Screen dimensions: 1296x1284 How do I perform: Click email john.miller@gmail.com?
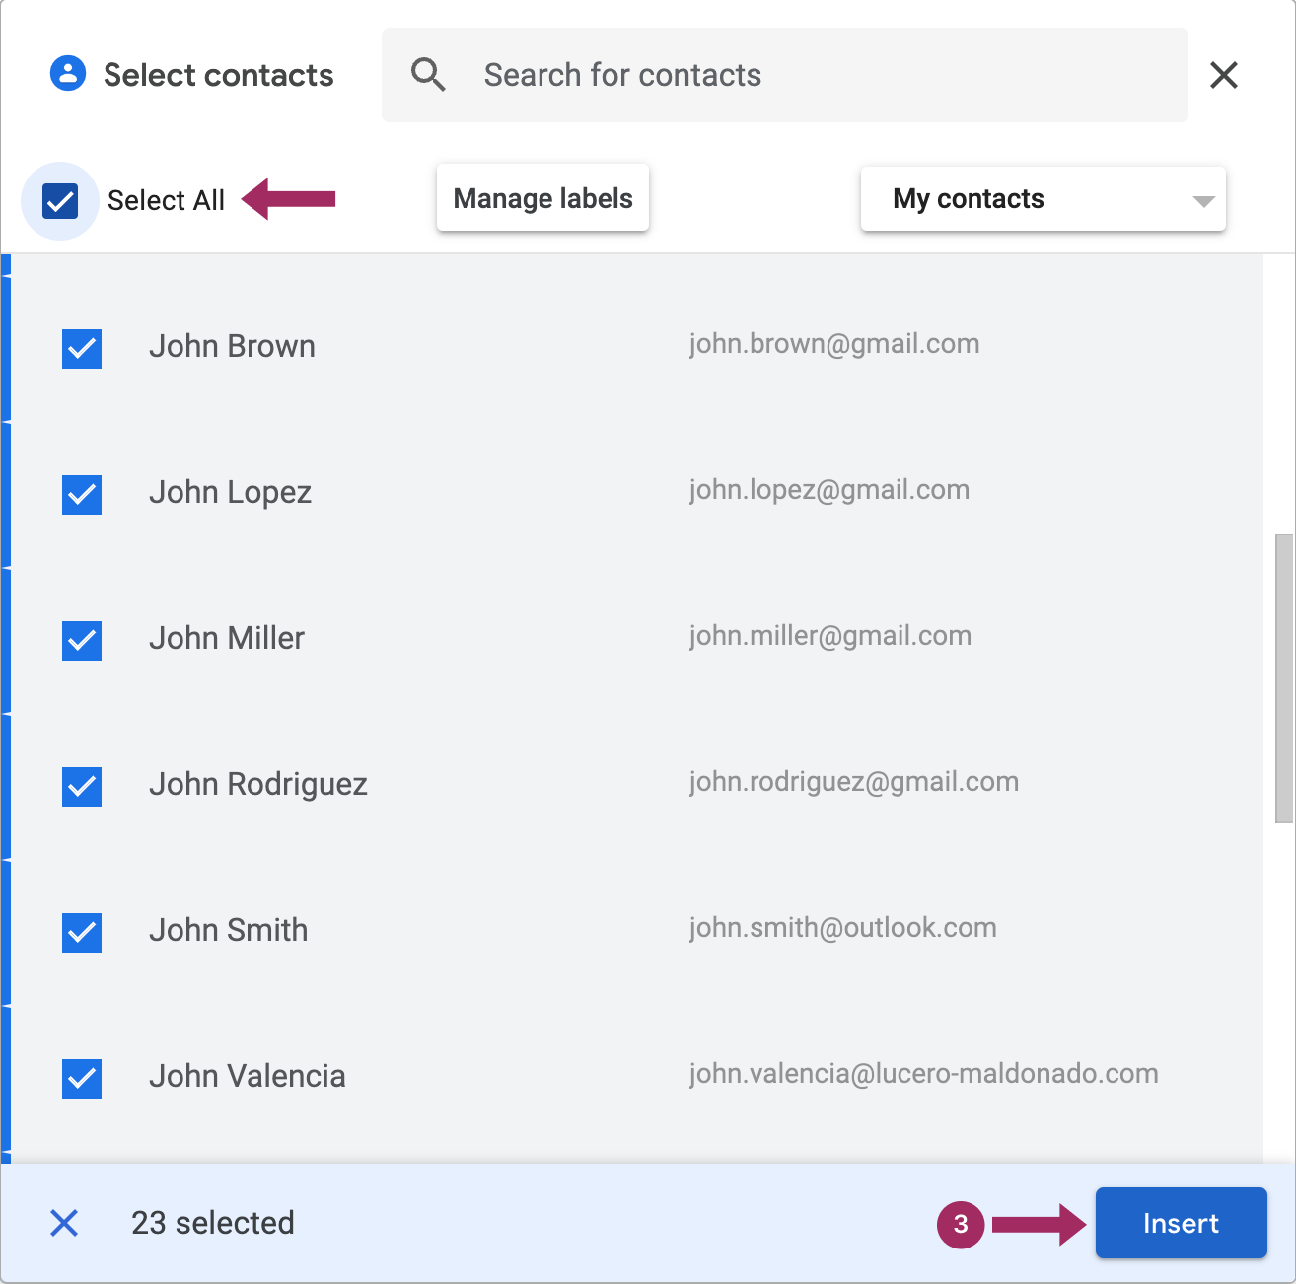pos(830,636)
